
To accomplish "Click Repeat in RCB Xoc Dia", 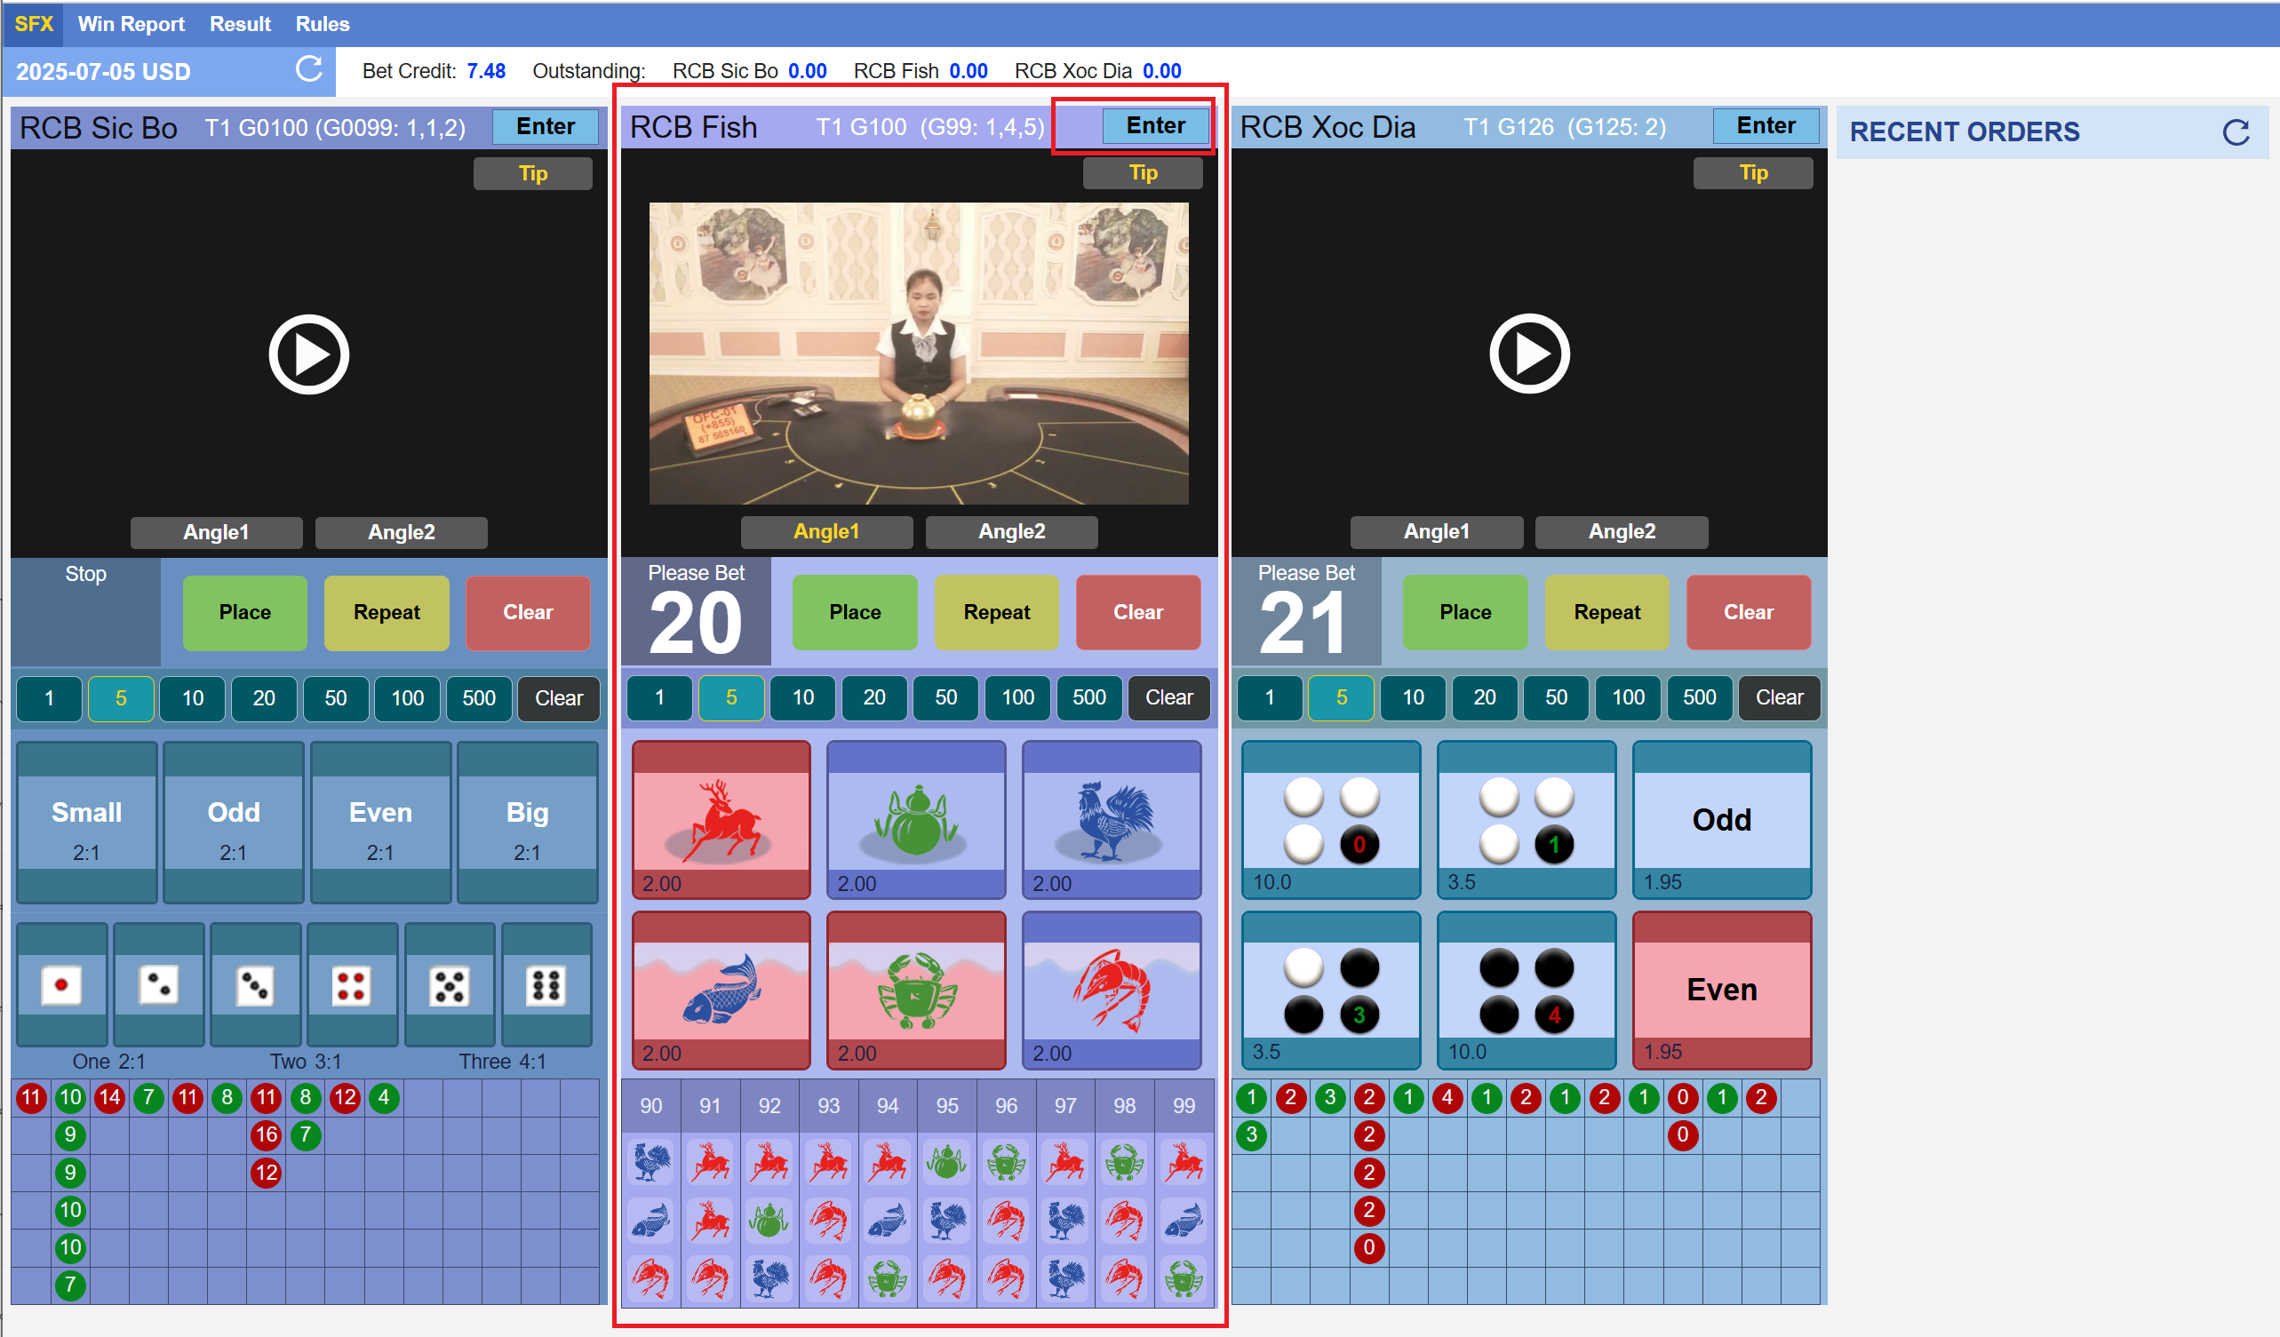I will tap(1606, 612).
